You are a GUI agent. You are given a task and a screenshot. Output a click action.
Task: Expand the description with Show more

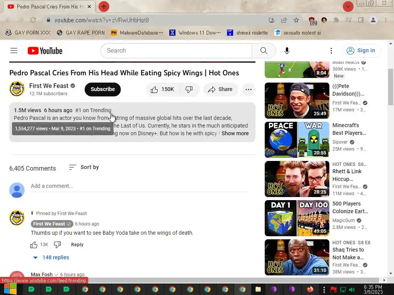235,133
